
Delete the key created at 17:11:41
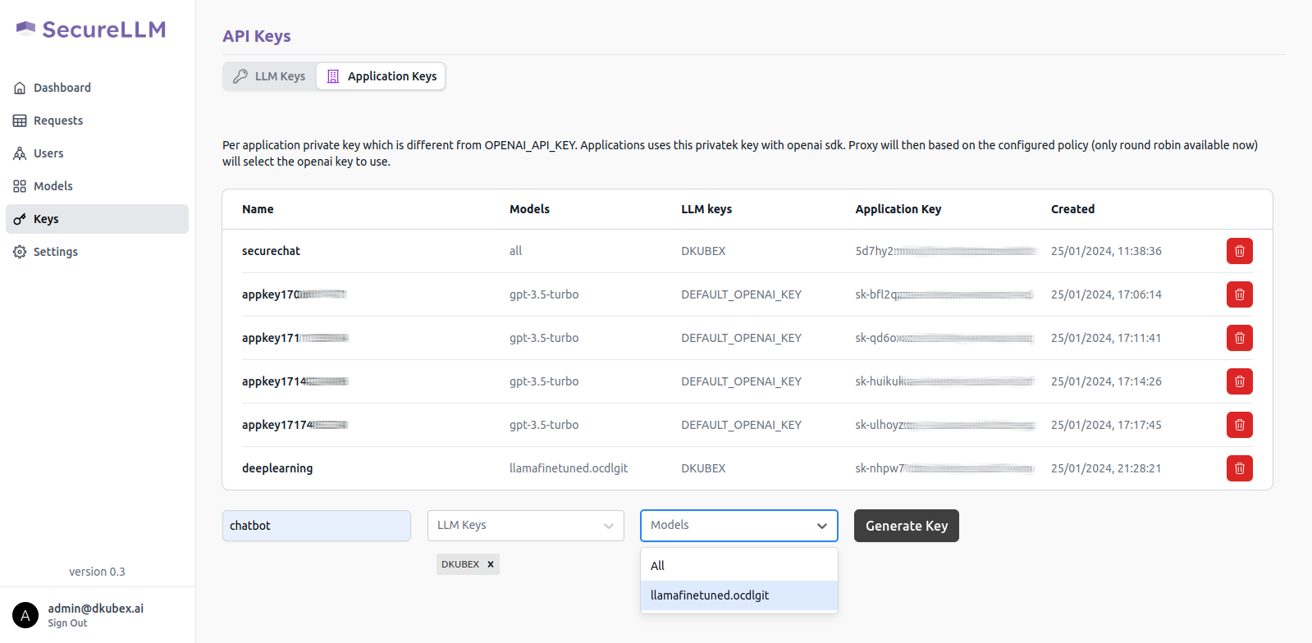click(x=1239, y=338)
